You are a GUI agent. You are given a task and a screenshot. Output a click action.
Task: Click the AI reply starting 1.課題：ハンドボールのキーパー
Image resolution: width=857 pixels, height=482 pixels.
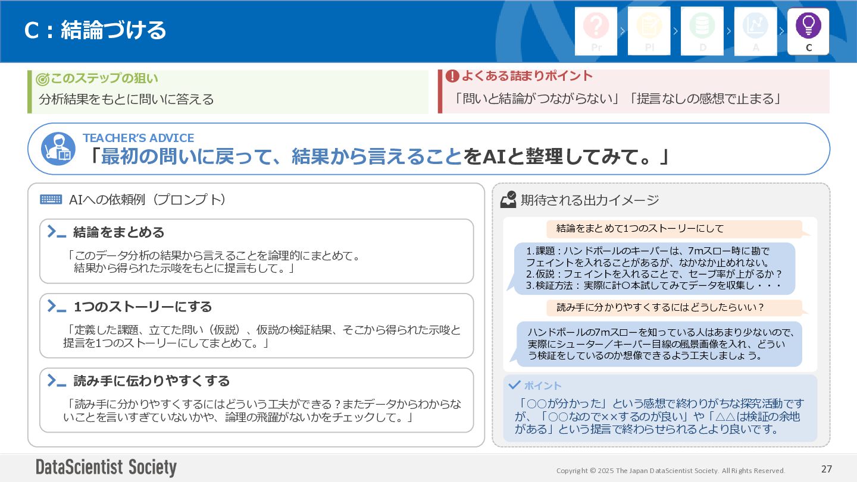(x=654, y=269)
